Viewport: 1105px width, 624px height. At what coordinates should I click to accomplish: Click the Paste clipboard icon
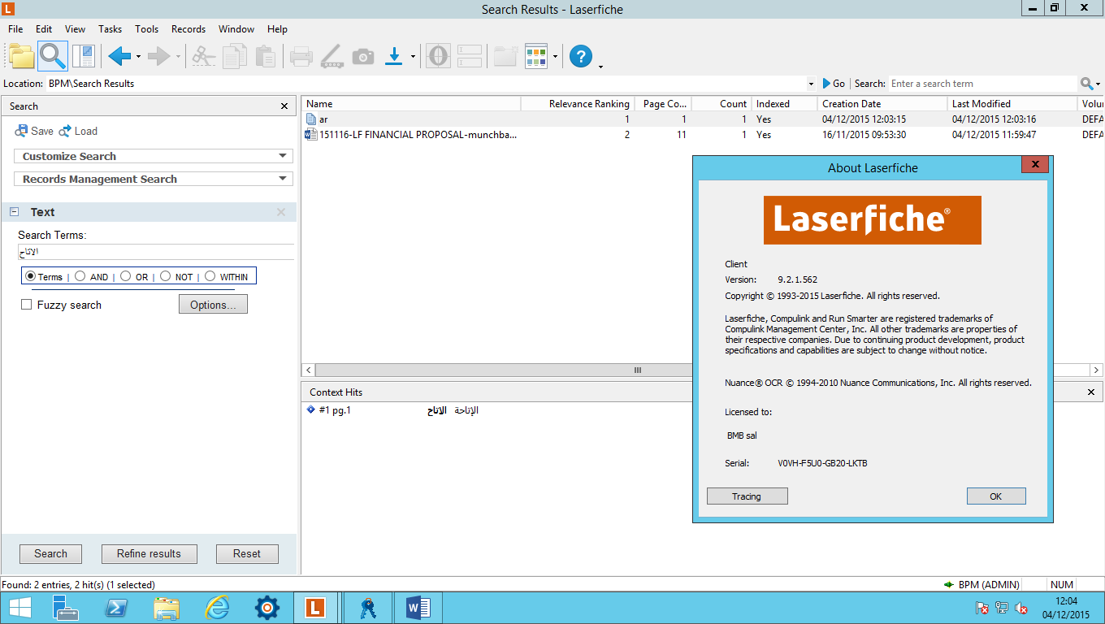[x=265, y=56]
